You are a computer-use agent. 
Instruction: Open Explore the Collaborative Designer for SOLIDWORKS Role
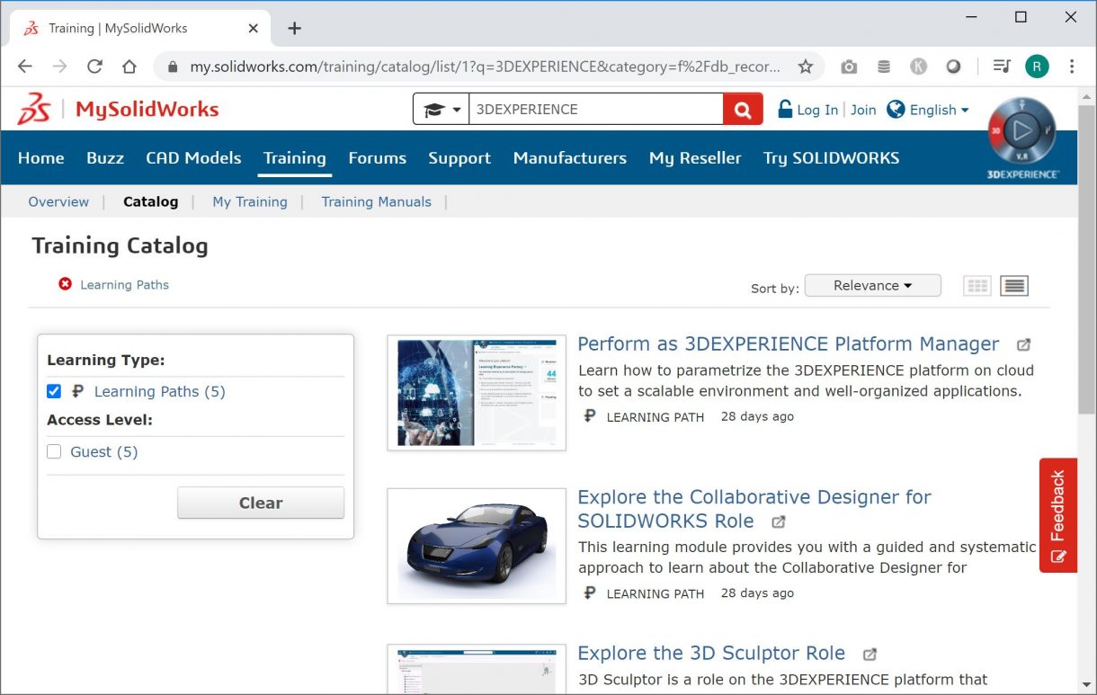point(754,509)
